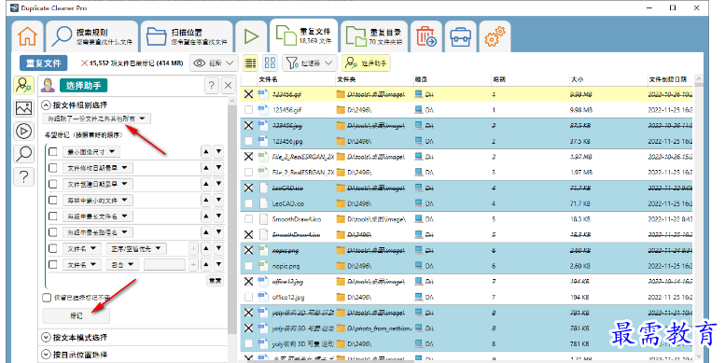
Task: Click the 123456.gif file icon in D:\2496\
Action: [x=263, y=110]
